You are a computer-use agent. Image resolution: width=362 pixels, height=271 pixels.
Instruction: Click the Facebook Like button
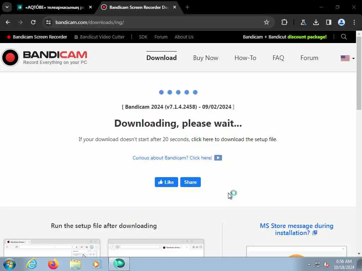166,182
